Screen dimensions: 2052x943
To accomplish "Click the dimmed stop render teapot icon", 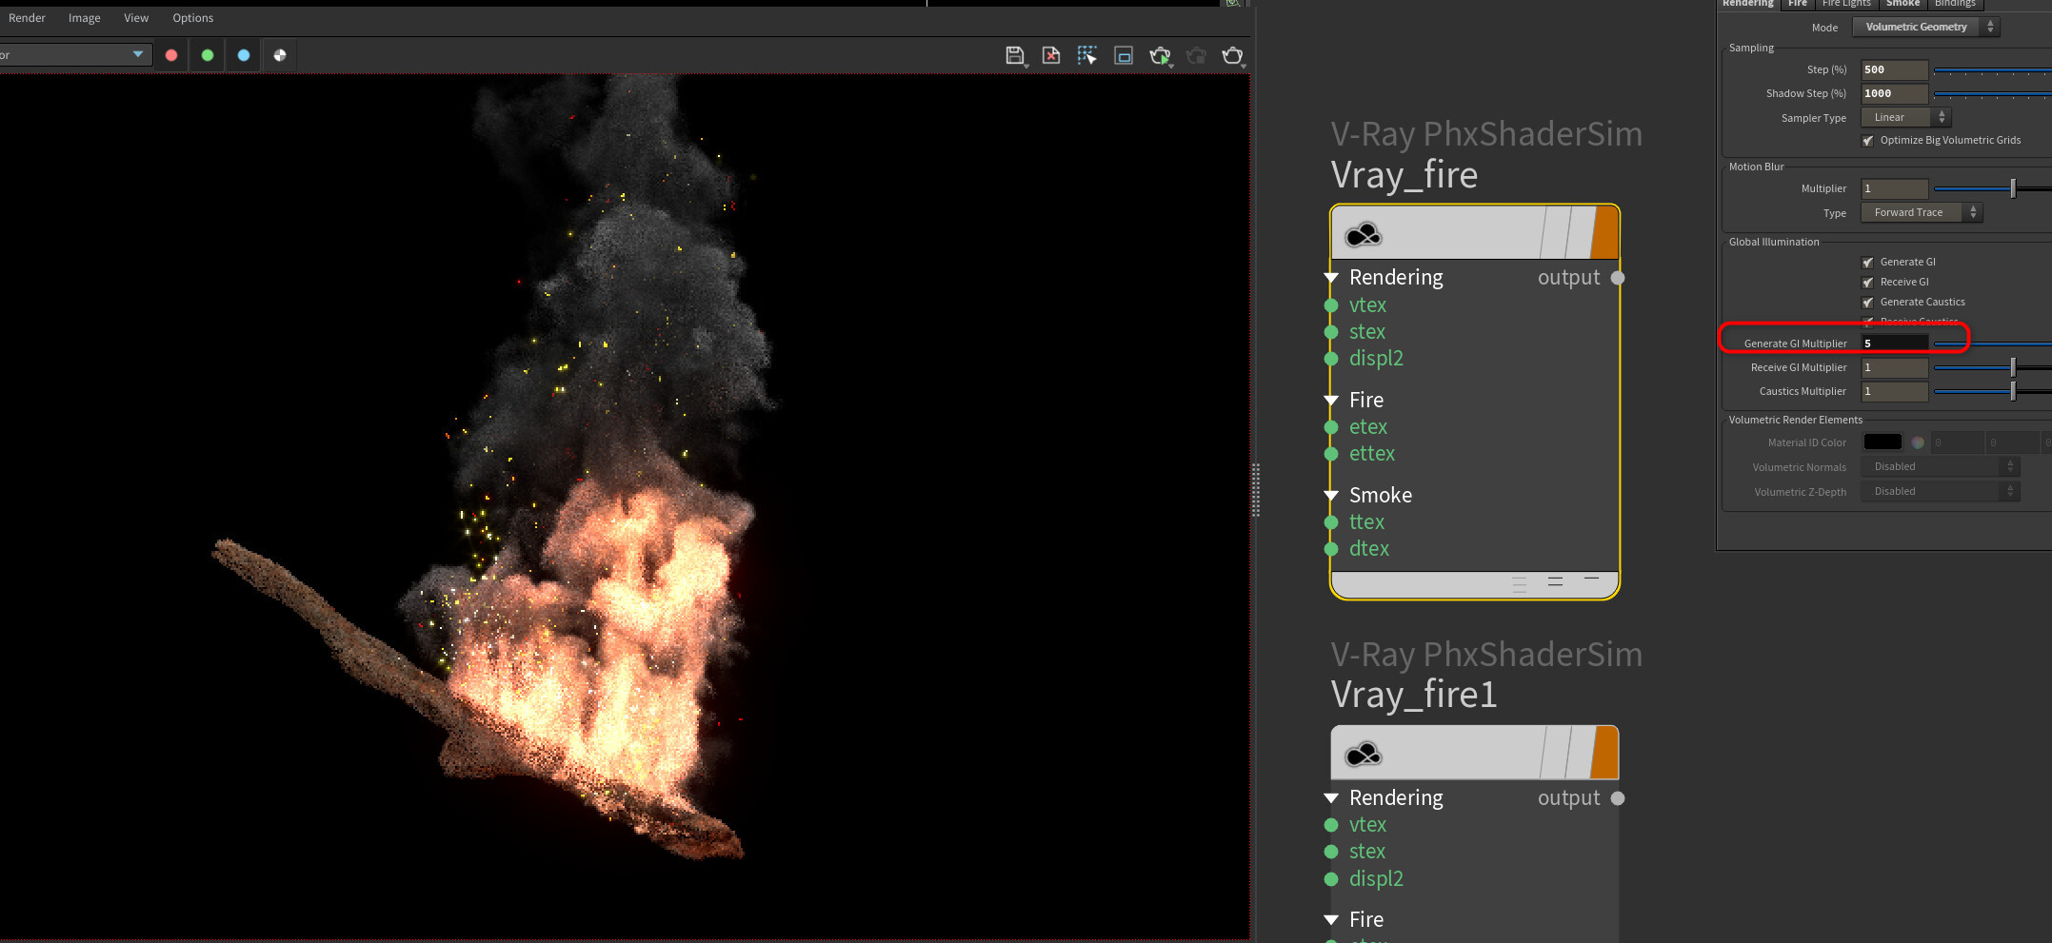I will click(1197, 56).
